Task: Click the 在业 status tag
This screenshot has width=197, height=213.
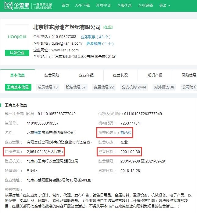Action: pos(108,27)
